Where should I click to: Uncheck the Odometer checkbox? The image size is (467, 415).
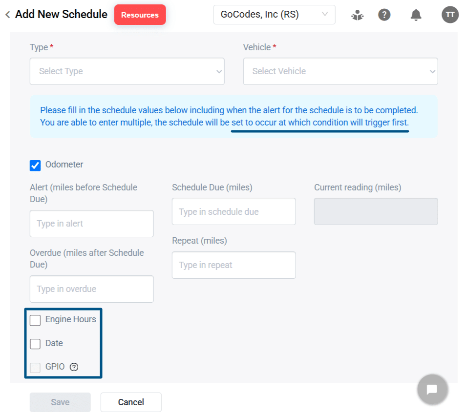[x=35, y=165]
